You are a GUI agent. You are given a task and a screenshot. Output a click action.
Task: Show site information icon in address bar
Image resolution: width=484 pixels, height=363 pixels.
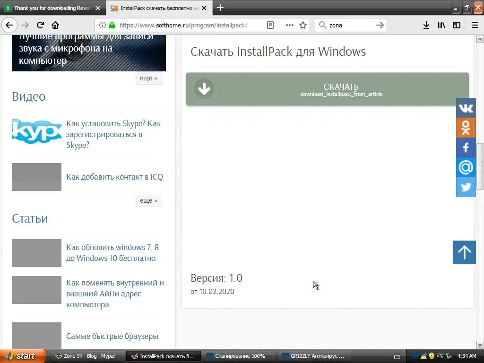point(103,25)
